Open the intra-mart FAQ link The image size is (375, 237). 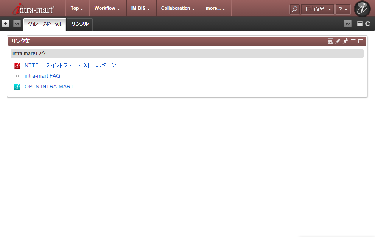pos(42,76)
